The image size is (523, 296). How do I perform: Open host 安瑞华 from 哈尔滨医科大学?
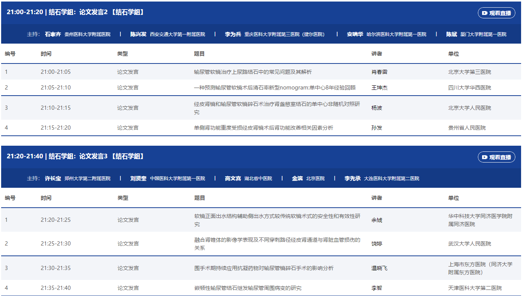[355, 34]
